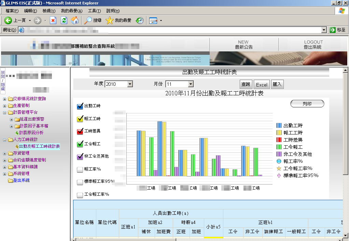Click inside the 網址 address bar field
The height and width of the screenshot is (241, 349).
click(x=171, y=30)
